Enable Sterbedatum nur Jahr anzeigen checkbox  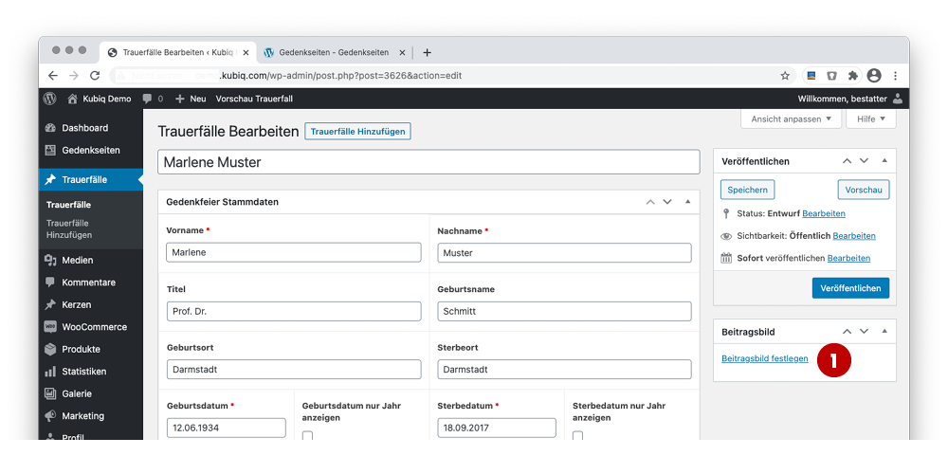(x=578, y=436)
